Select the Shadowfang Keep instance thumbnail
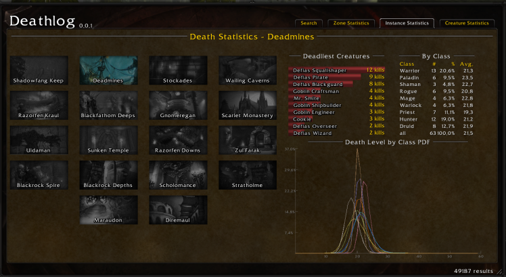Image resolution: width=506 pixels, height=277 pixels. point(39,70)
